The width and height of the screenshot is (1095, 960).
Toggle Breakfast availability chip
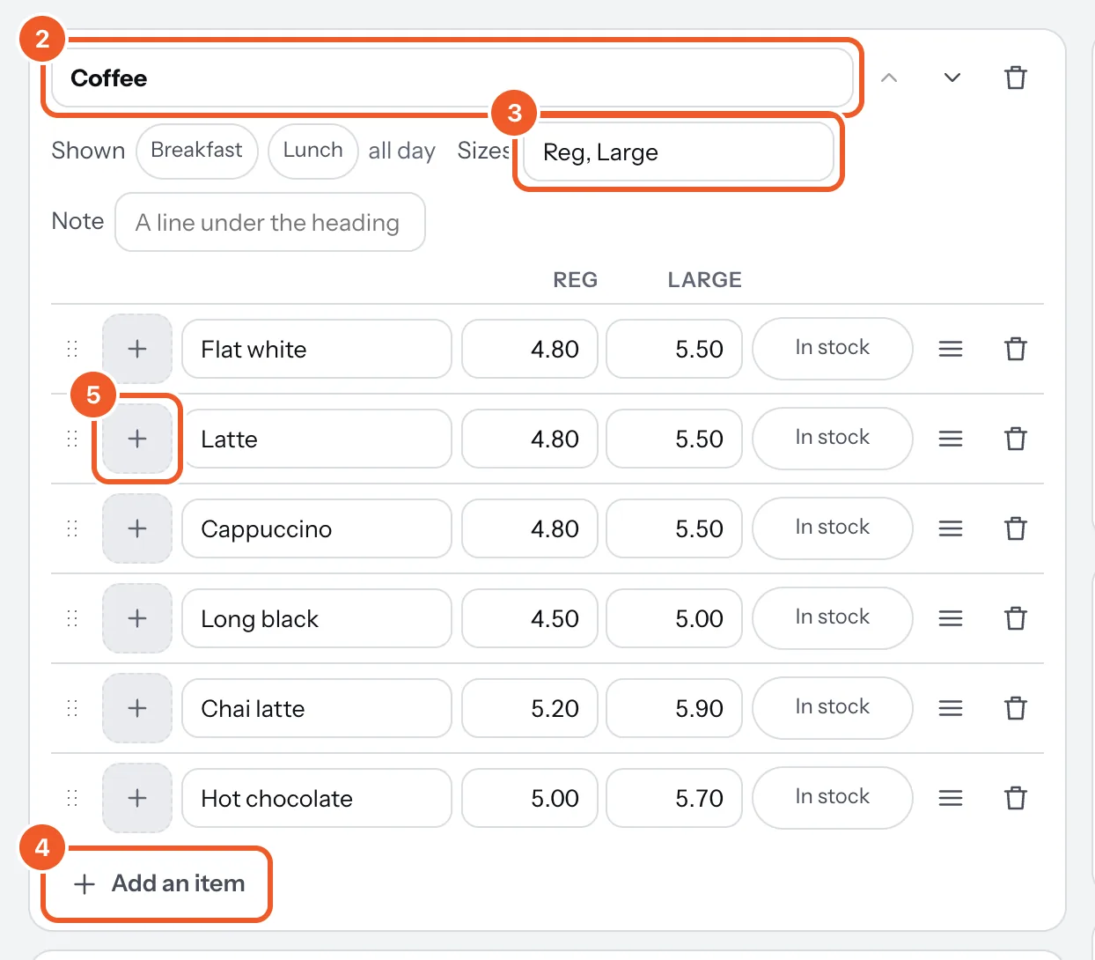(196, 151)
